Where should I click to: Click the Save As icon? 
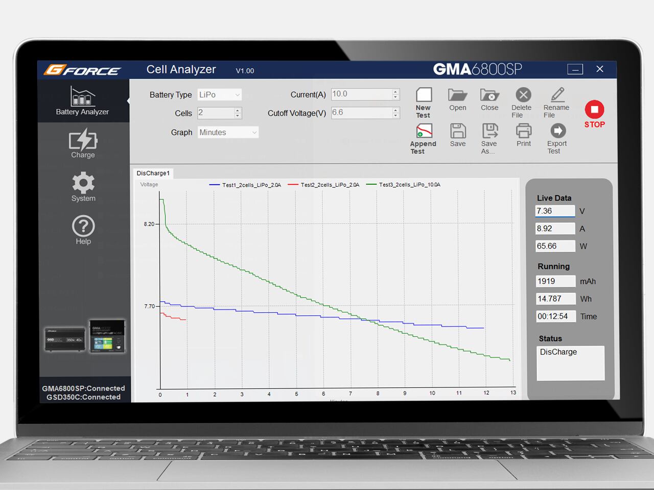tap(490, 131)
